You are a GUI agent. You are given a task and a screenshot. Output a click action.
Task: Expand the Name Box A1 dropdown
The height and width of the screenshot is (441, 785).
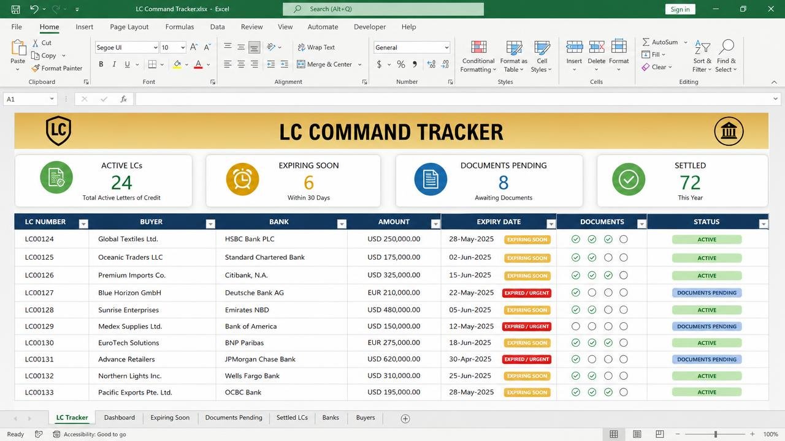[x=52, y=99]
